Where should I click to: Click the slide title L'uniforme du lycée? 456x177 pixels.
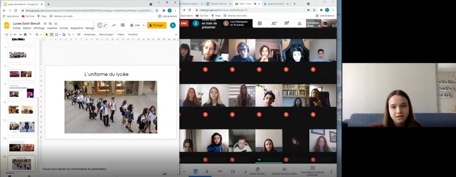click(106, 74)
